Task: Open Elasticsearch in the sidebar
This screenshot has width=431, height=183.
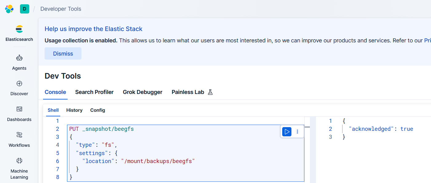Action: [x=19, y=33]
